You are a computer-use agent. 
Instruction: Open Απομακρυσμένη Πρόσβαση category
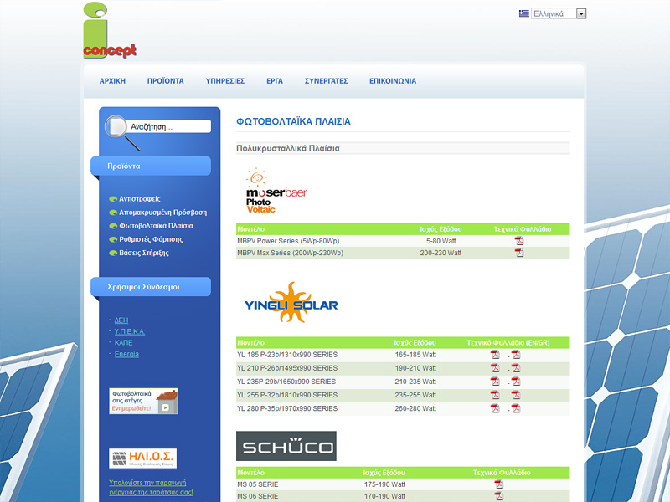click(x=162, y=213)
